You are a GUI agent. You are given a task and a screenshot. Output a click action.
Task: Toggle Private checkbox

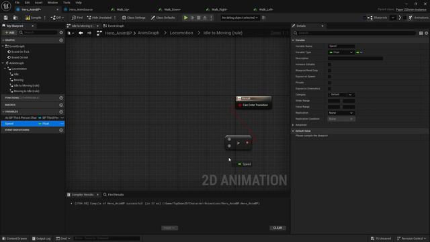(329, 82)
